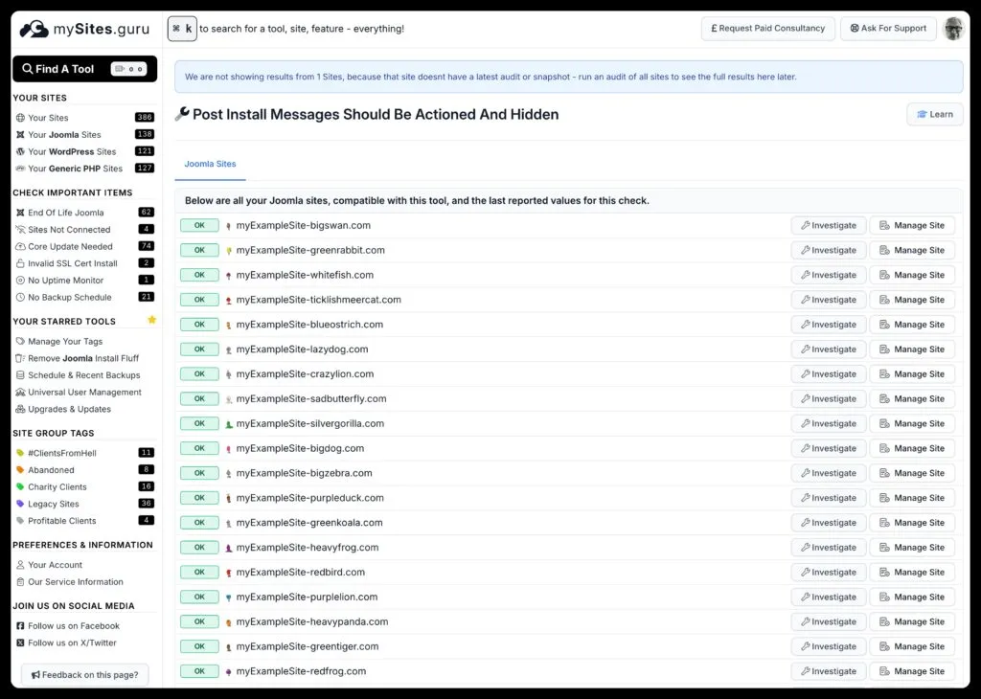
Task: Click the star next to Your Starred Tools
Action: [151, 321]
